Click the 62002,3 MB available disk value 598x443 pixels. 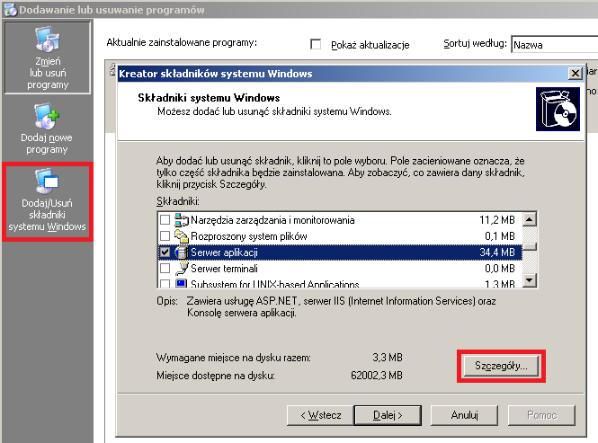(x=377, y=376)
